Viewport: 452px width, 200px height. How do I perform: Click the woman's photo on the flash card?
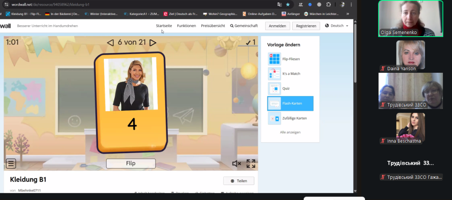coord(130,84)
